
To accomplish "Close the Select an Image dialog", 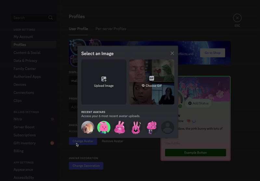I will 172,53.
